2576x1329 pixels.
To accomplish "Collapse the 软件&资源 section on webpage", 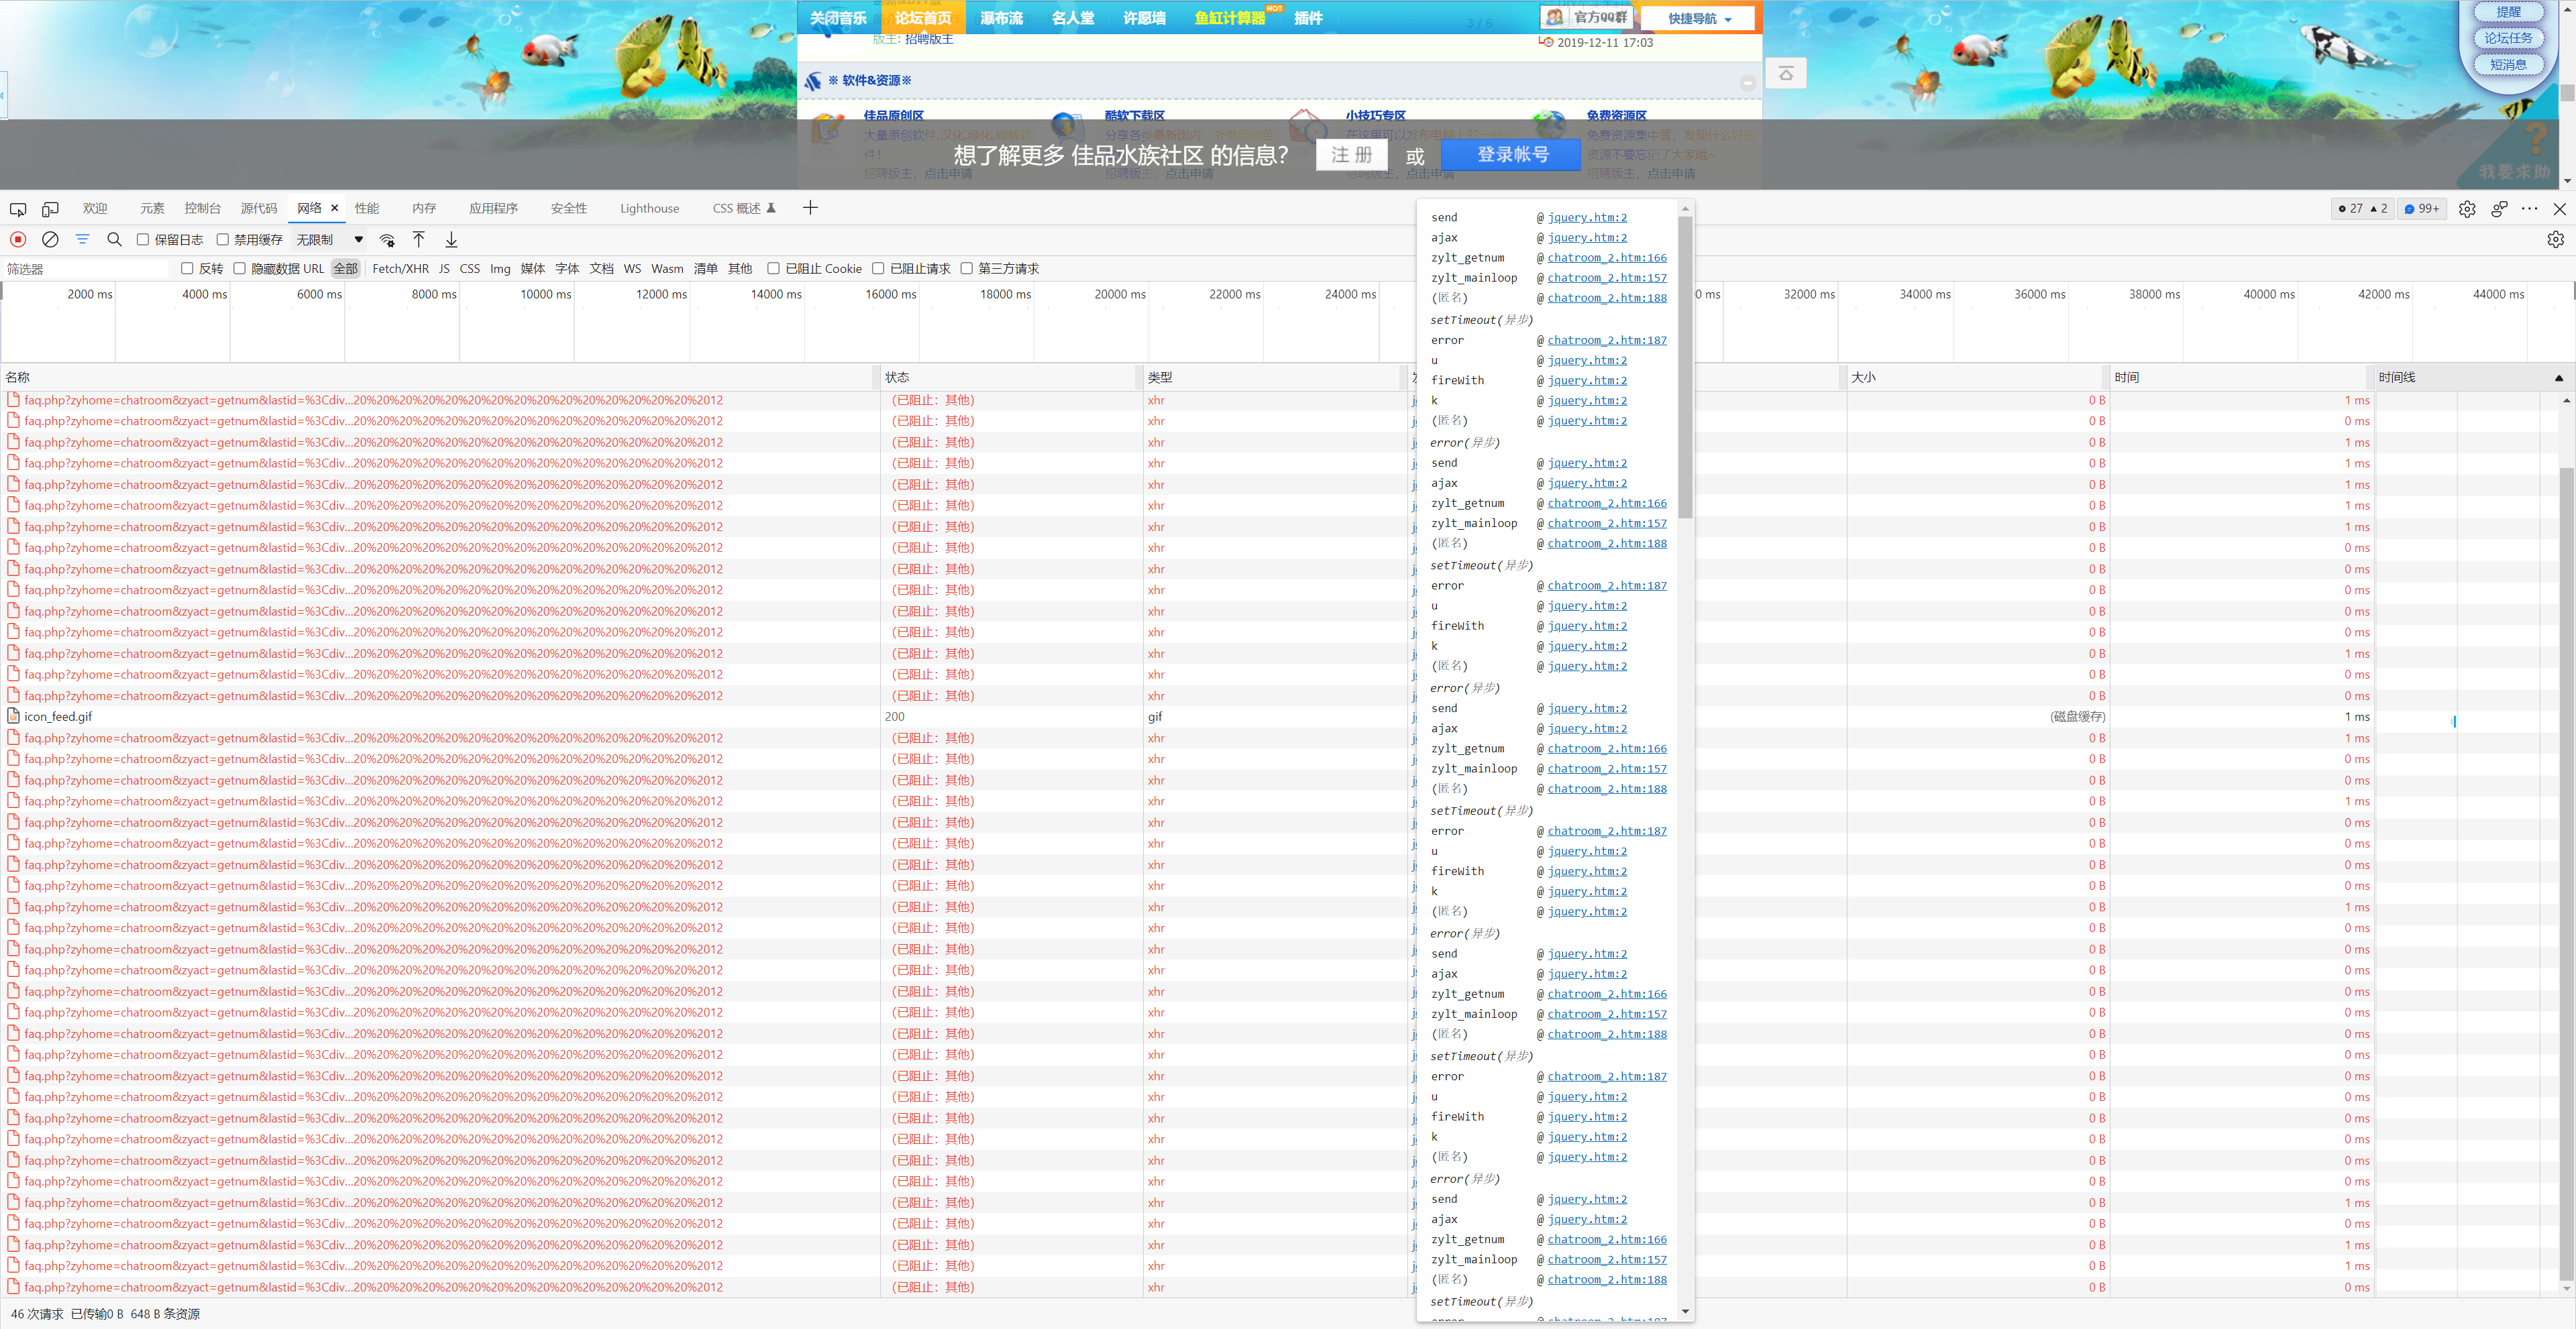I will tap(1747, 84).
